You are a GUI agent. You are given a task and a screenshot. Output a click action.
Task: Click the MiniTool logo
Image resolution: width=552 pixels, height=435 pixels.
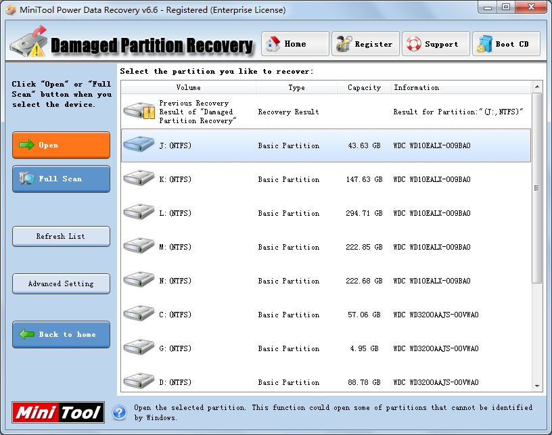click(58, 412)
